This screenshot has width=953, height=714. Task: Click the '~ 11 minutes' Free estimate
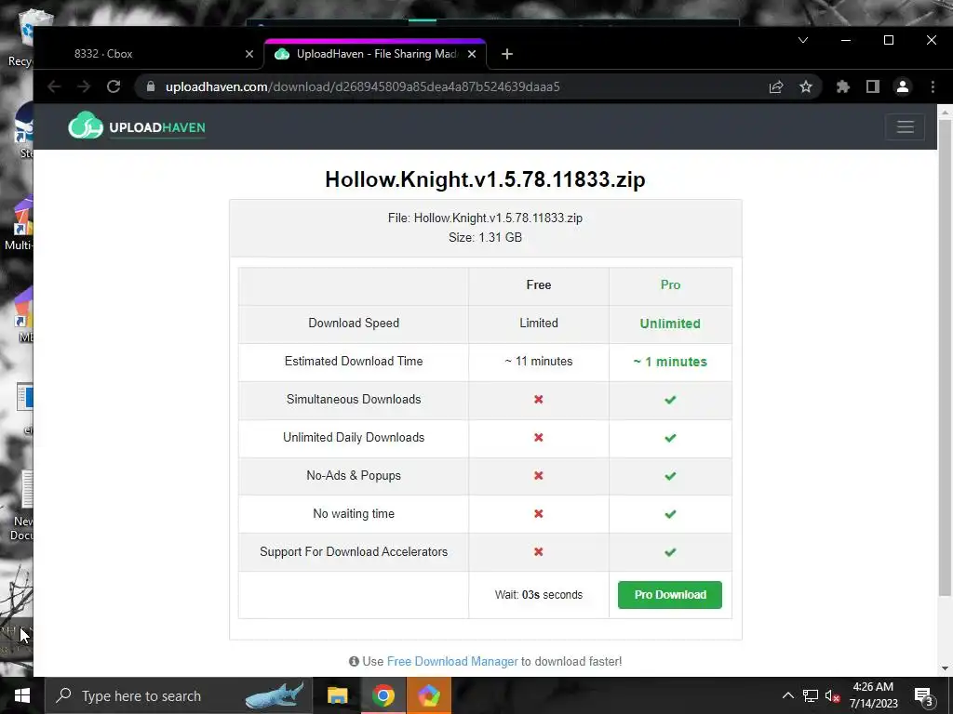[x=539, y=362]
